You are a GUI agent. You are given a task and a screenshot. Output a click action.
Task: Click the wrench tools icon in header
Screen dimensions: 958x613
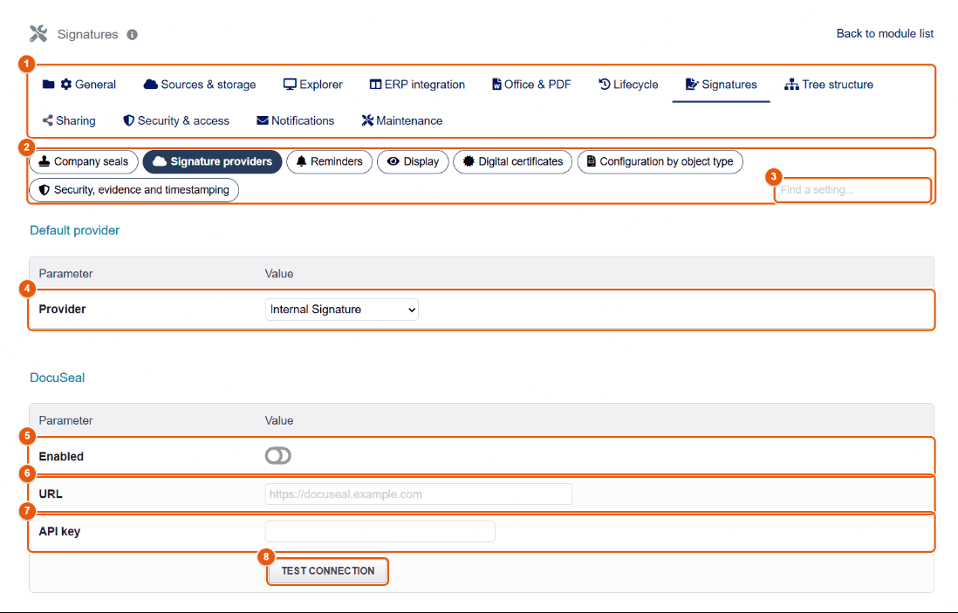click(38, 34)
